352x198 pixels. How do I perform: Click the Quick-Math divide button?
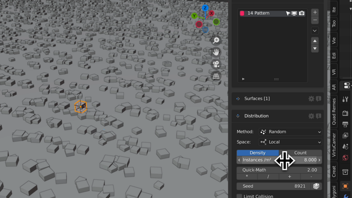click(x=268, y=177)
